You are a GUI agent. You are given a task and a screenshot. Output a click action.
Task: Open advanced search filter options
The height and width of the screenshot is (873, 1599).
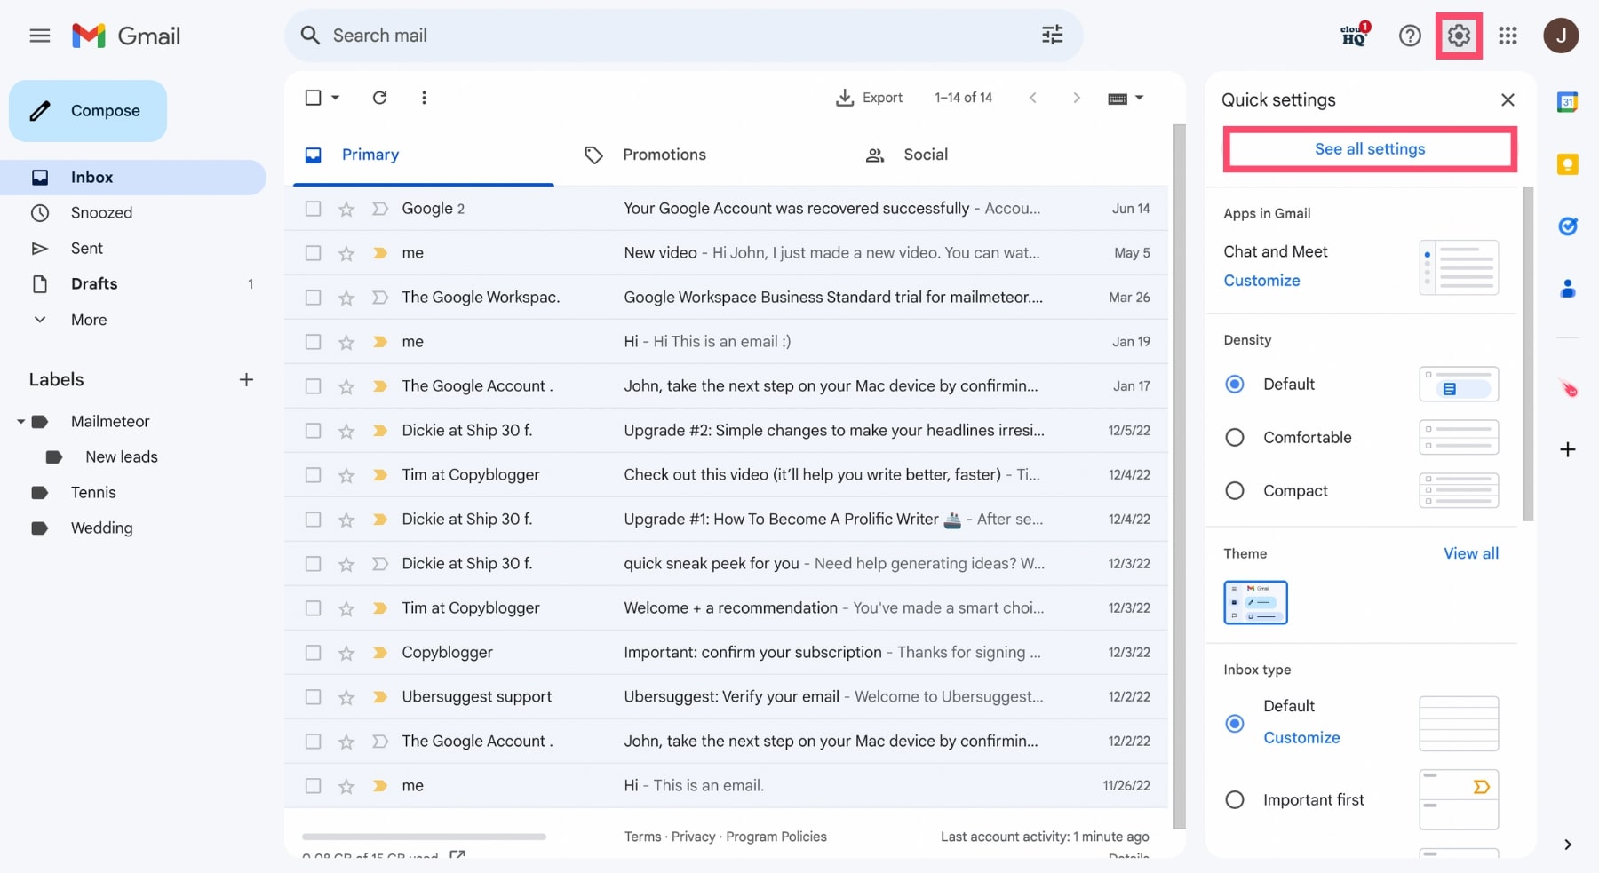(x=1052, y=35)
